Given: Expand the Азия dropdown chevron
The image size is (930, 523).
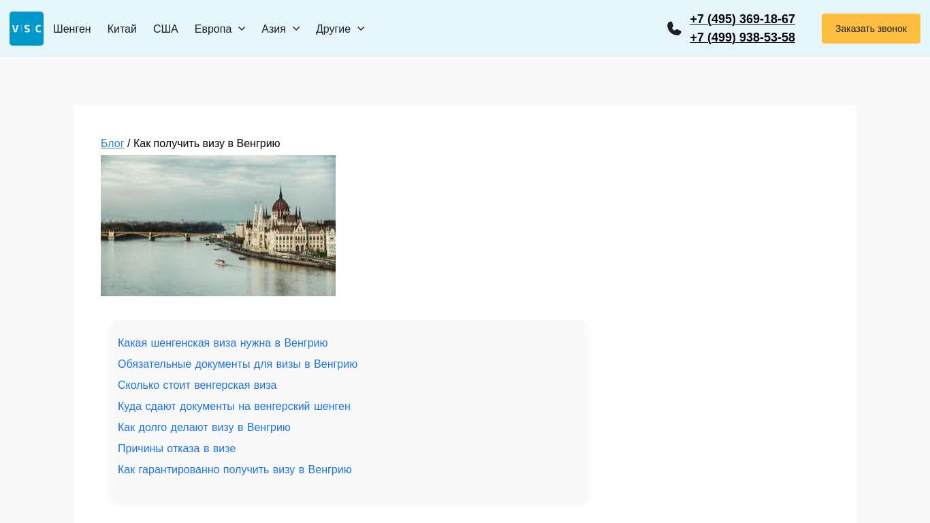Looking at the screenshot, I should click(x=296, y=29).
